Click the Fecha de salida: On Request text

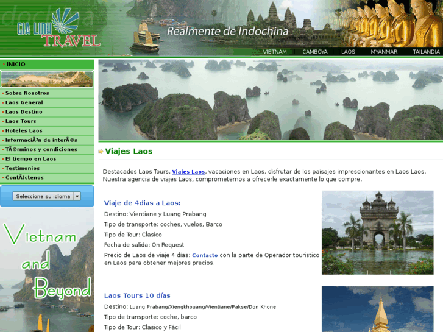pyautogui.click(x=144, y=245)
